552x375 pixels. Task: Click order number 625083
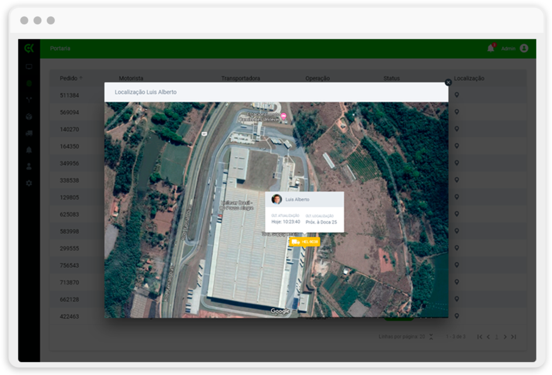70,214
